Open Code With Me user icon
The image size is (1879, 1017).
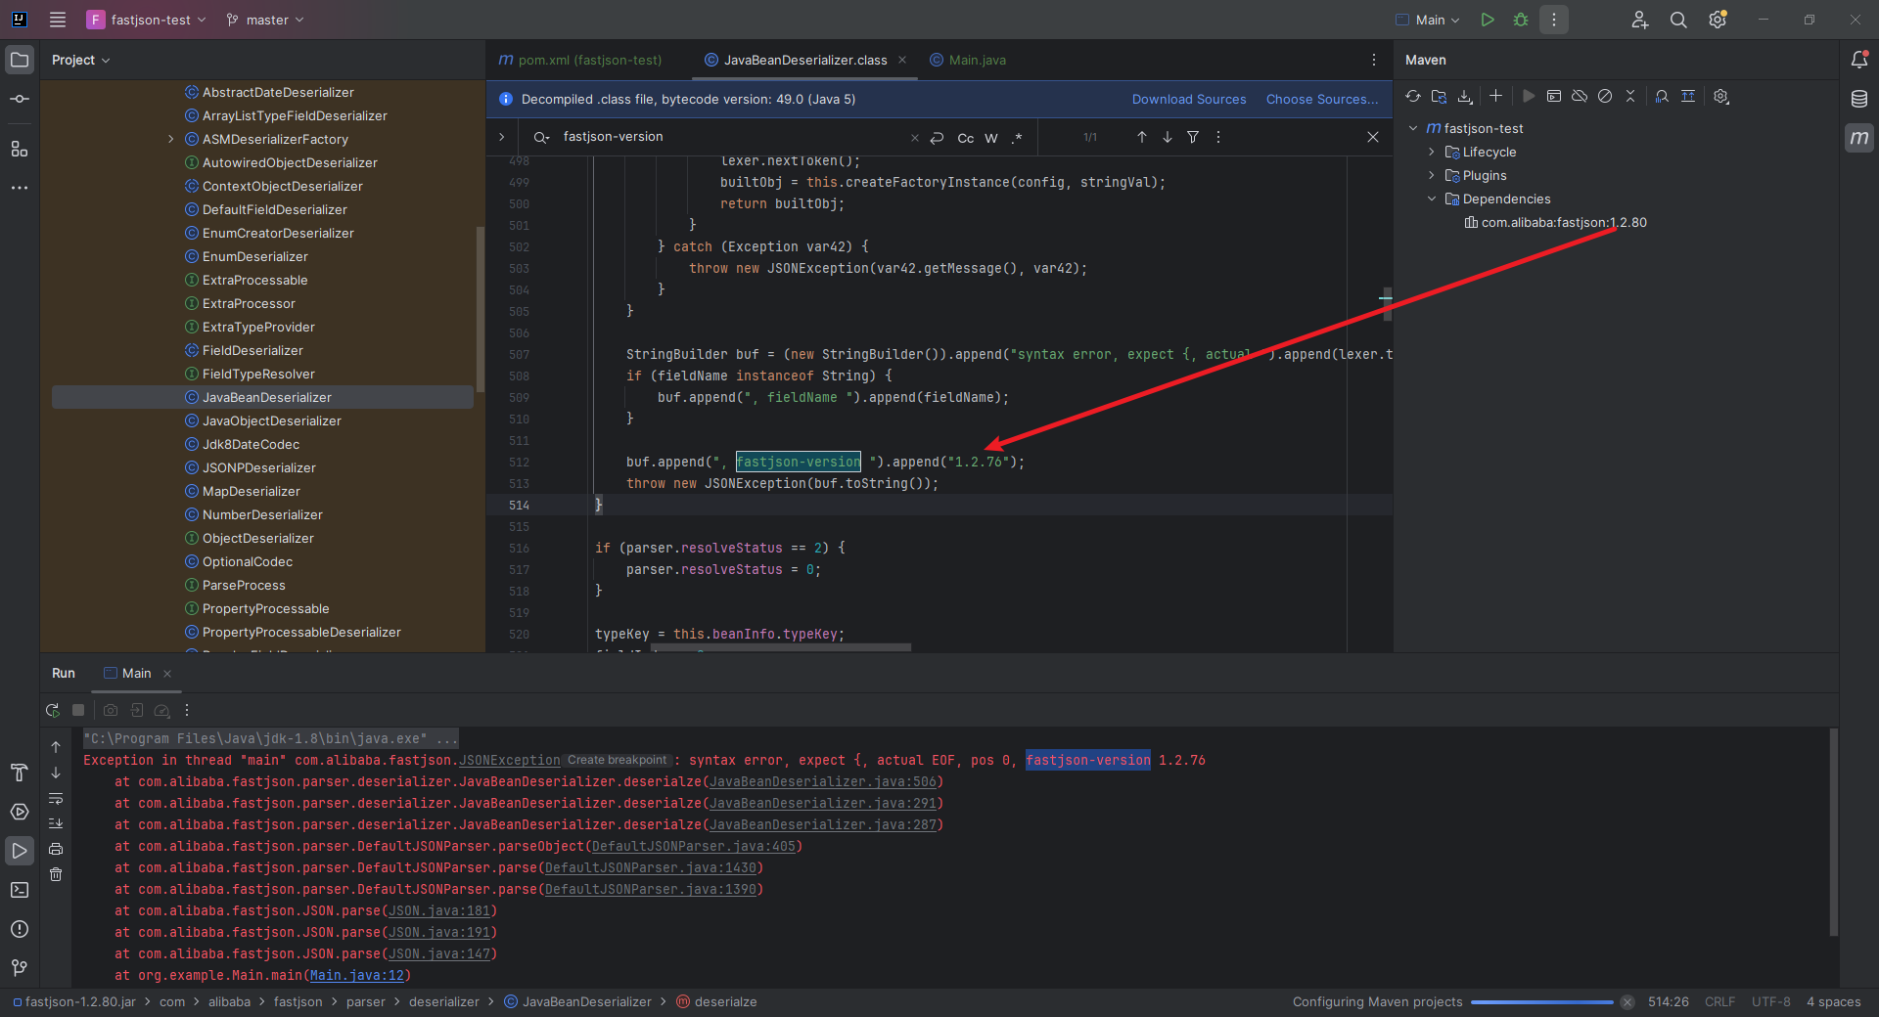pyautogui.click(x=1640, y=20)
